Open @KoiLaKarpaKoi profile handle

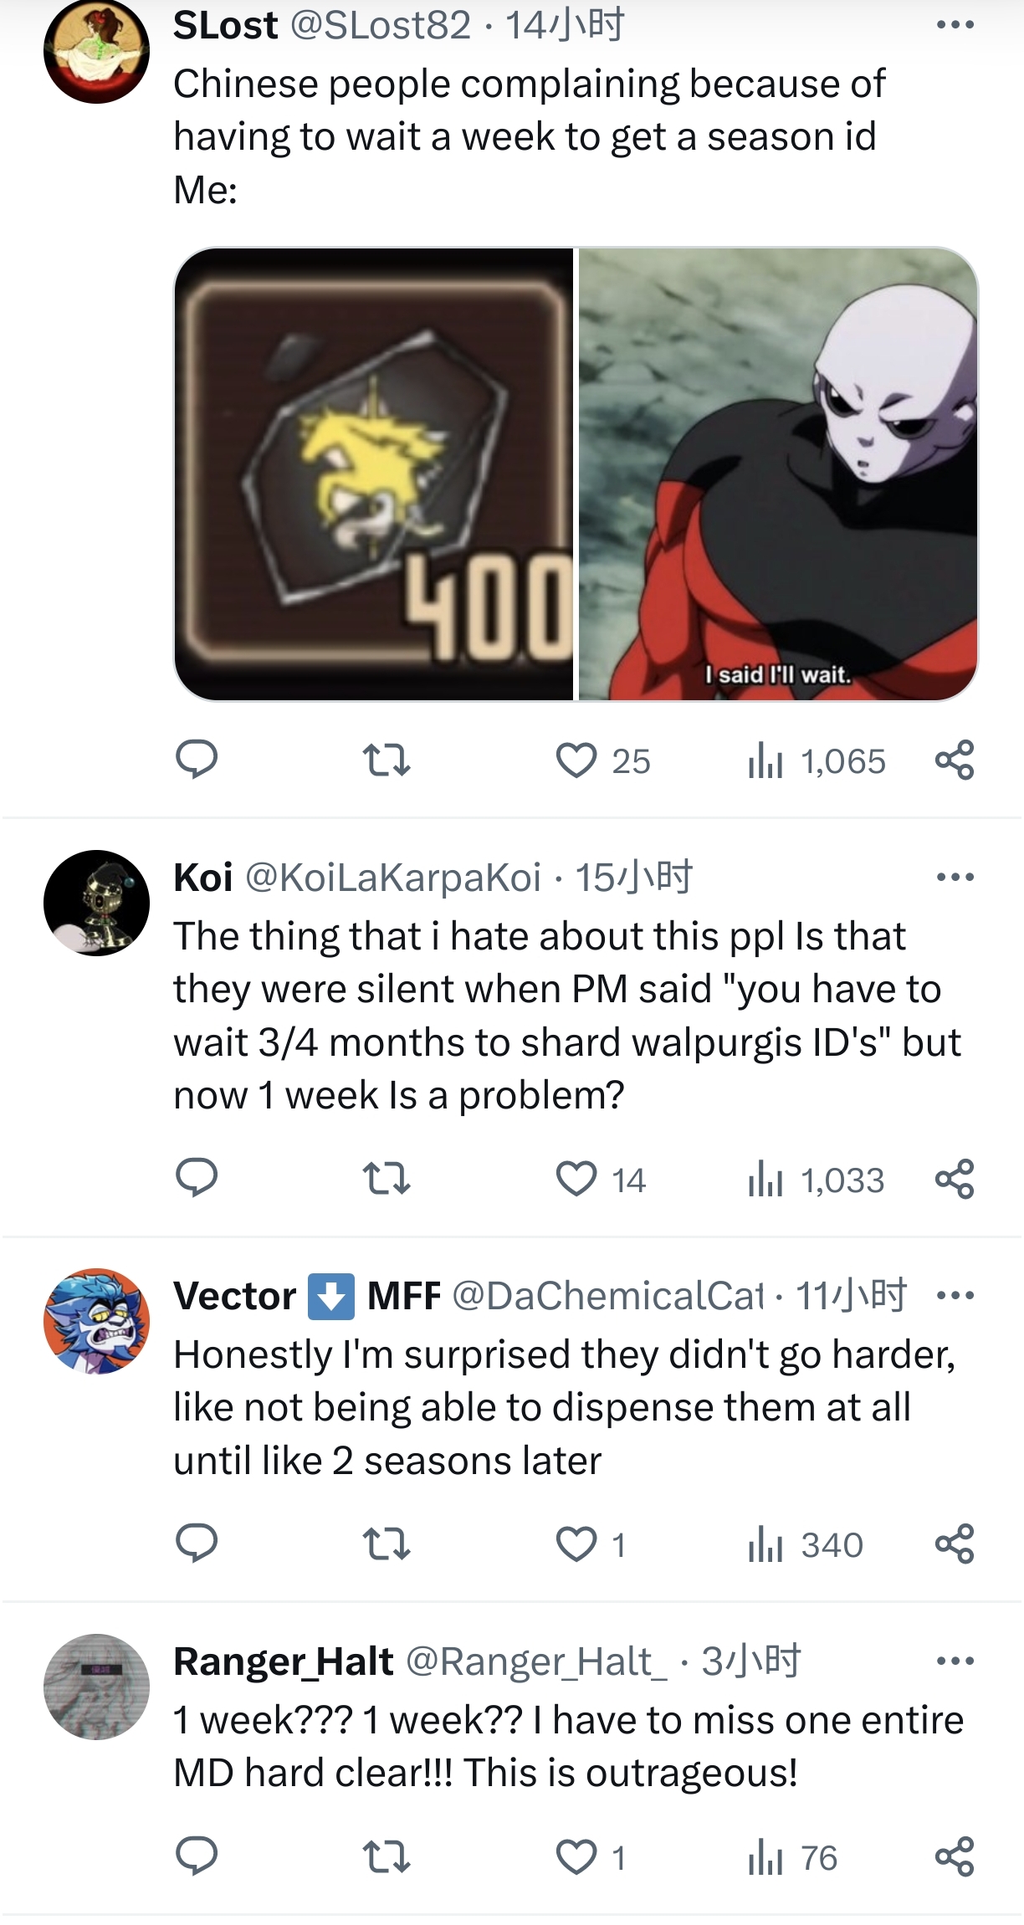[393, 878]
